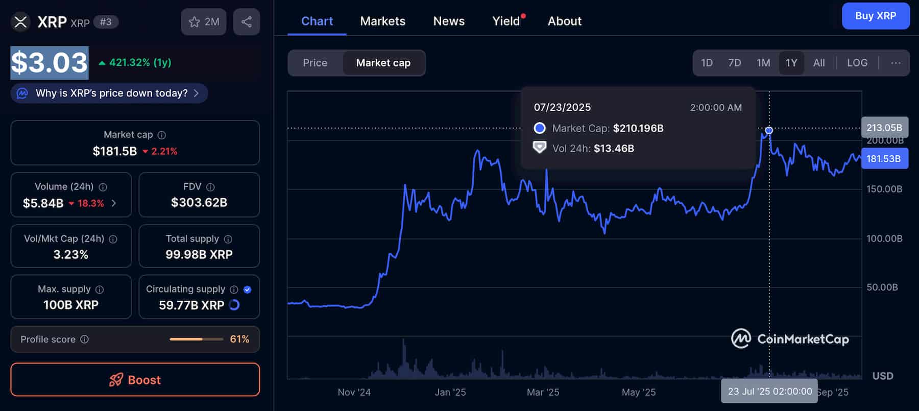Switch chart to Market cap view
919x411 pixels.
(383, 63)
